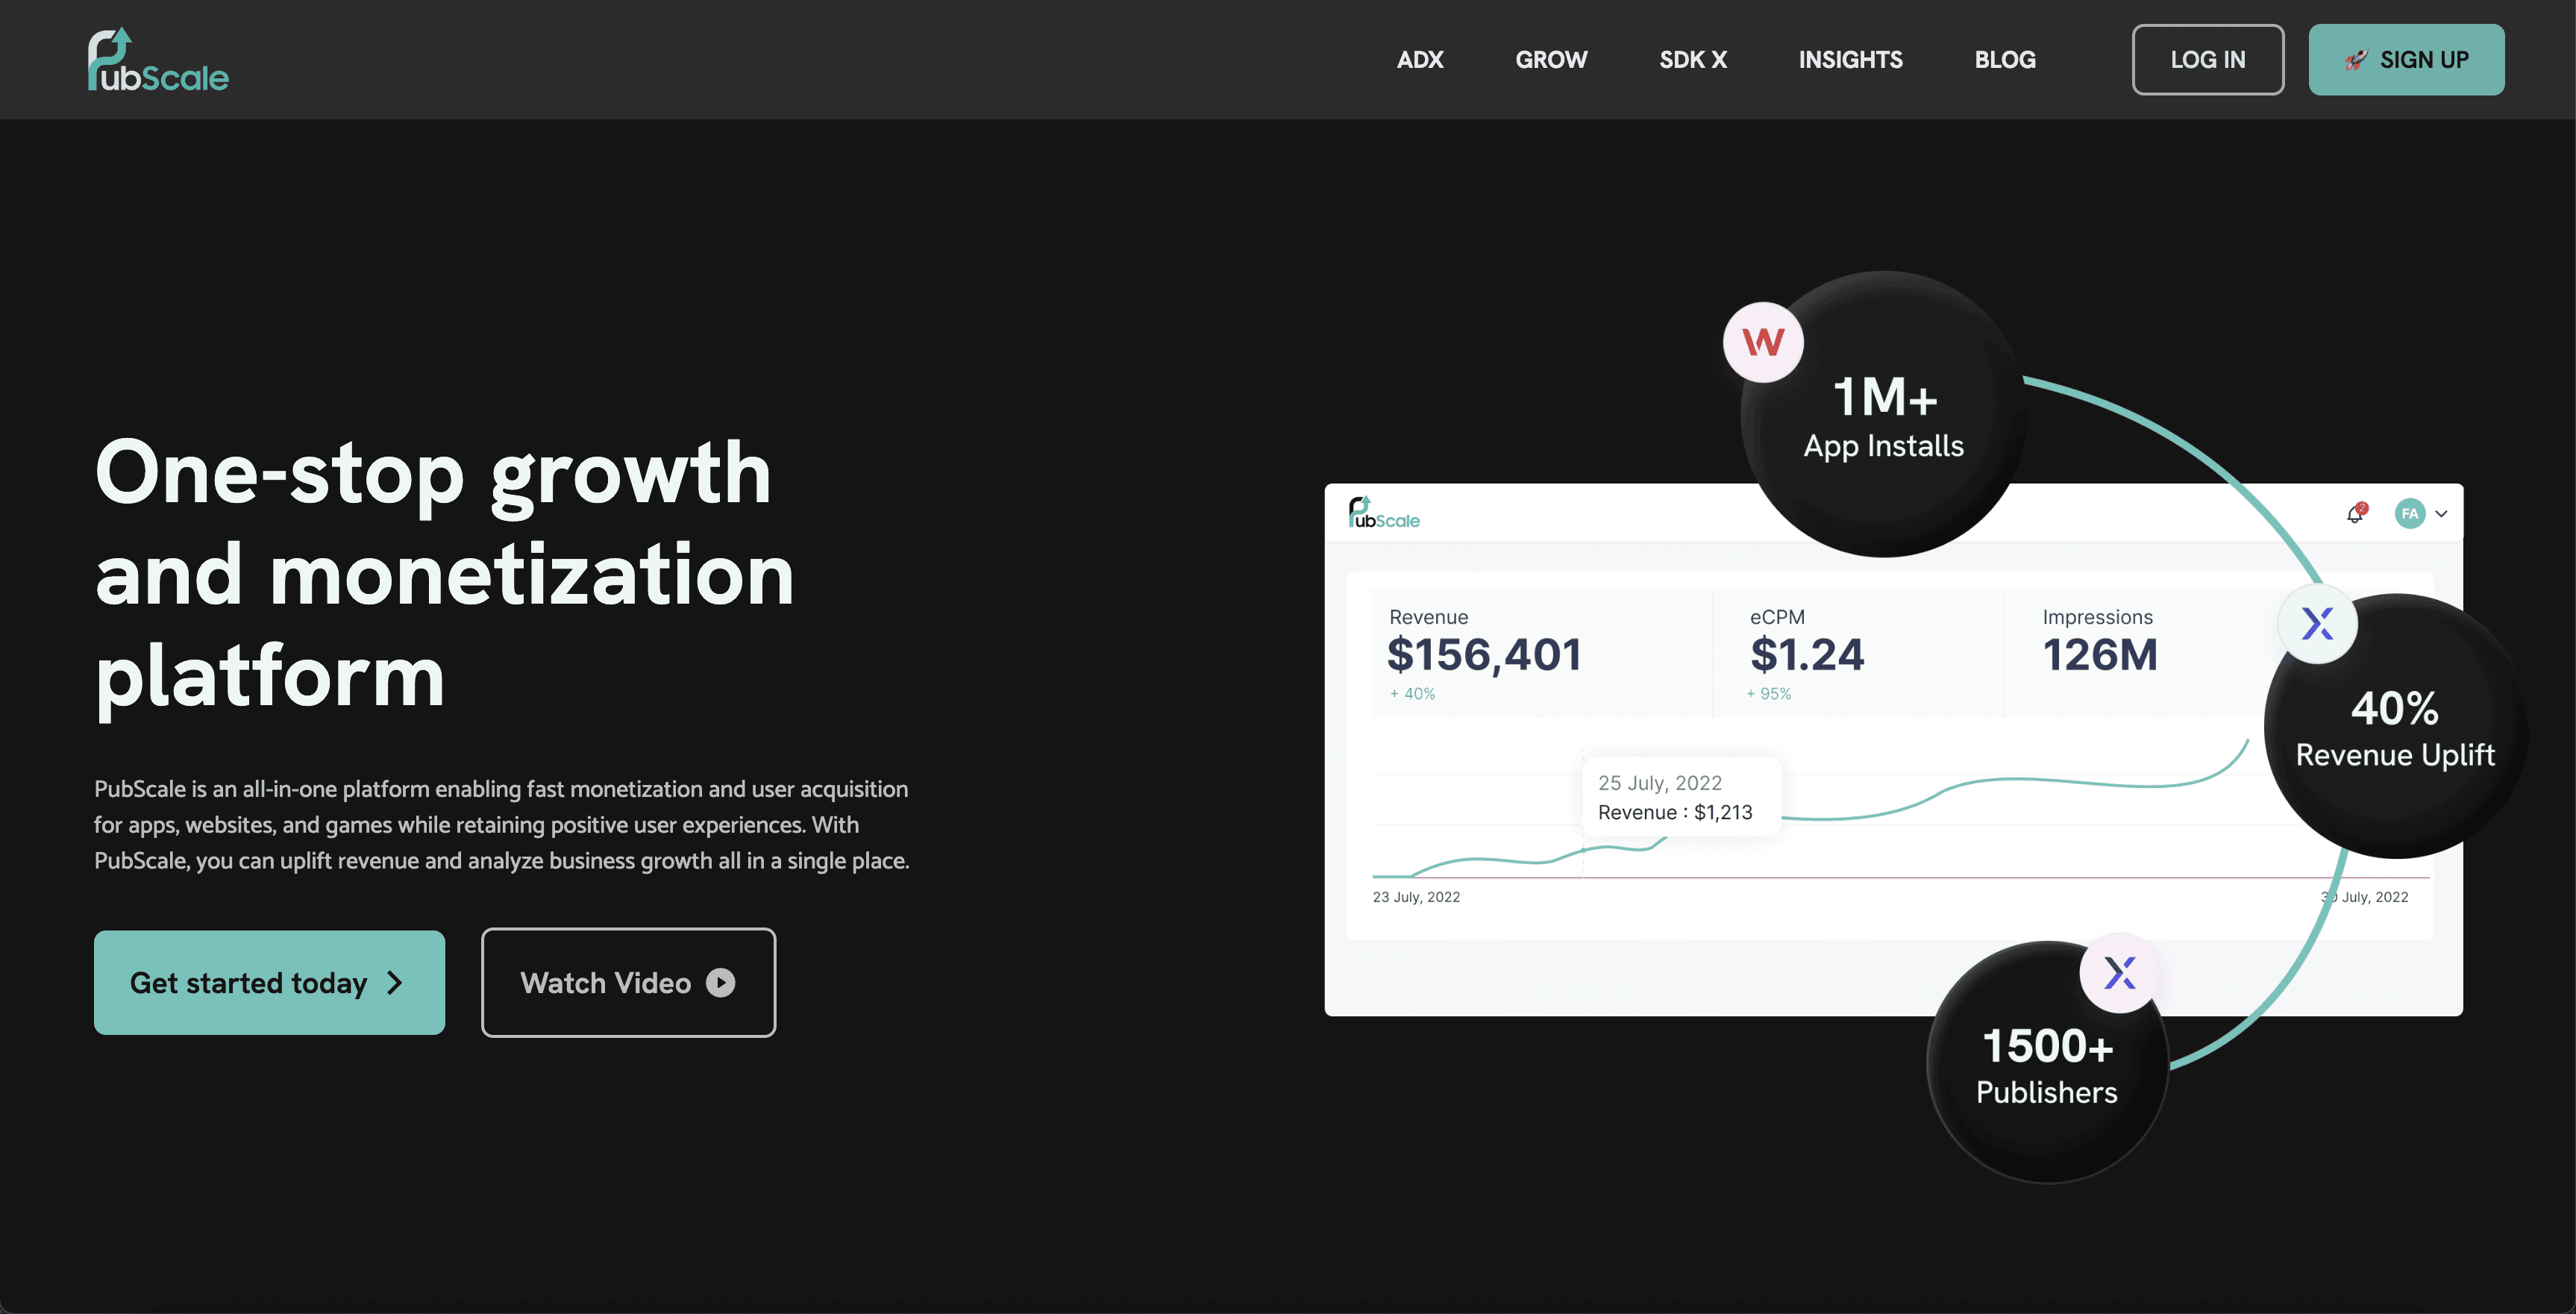Image resolution: width=2576 pixels, height=1314 pixels.
Task: Click the play icon in Watch Video button
Action: tap(721, 982)
